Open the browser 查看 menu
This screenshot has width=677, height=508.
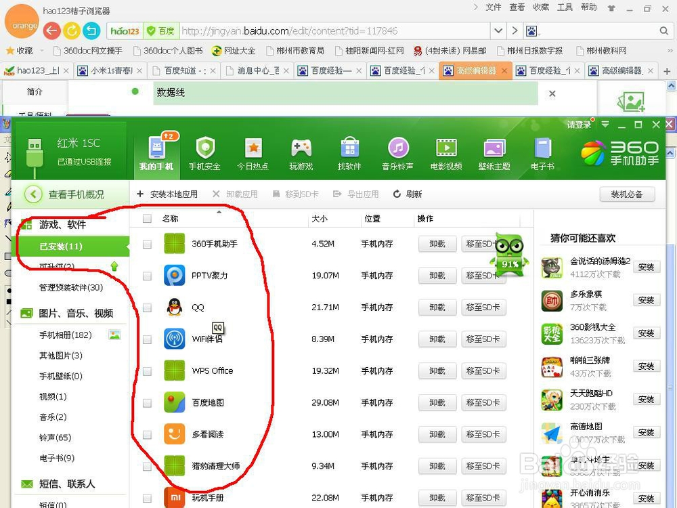tap(517, 7)
